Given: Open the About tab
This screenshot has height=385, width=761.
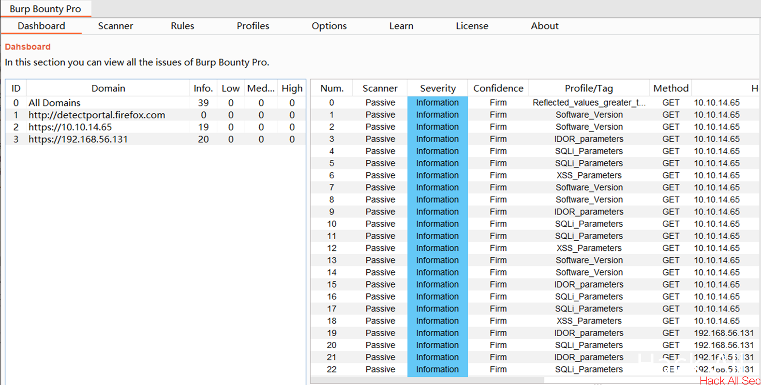Looking at the screenshot, I should tap(545, 26).
